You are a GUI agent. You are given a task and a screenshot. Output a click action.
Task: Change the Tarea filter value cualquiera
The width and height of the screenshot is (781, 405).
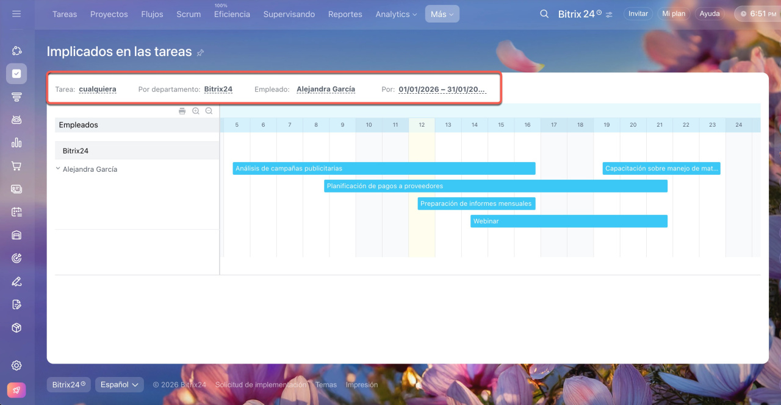(x=97, y=89)
